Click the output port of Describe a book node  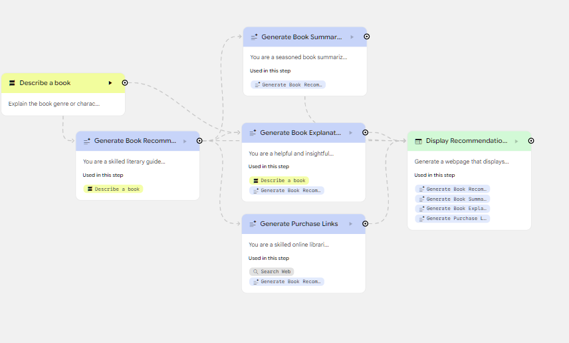pyautogui.click(x=125, y=83)
